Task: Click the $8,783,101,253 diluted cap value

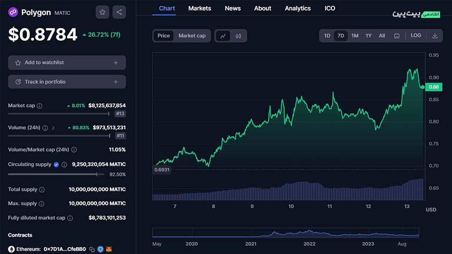Action: [x=107, y=218]
